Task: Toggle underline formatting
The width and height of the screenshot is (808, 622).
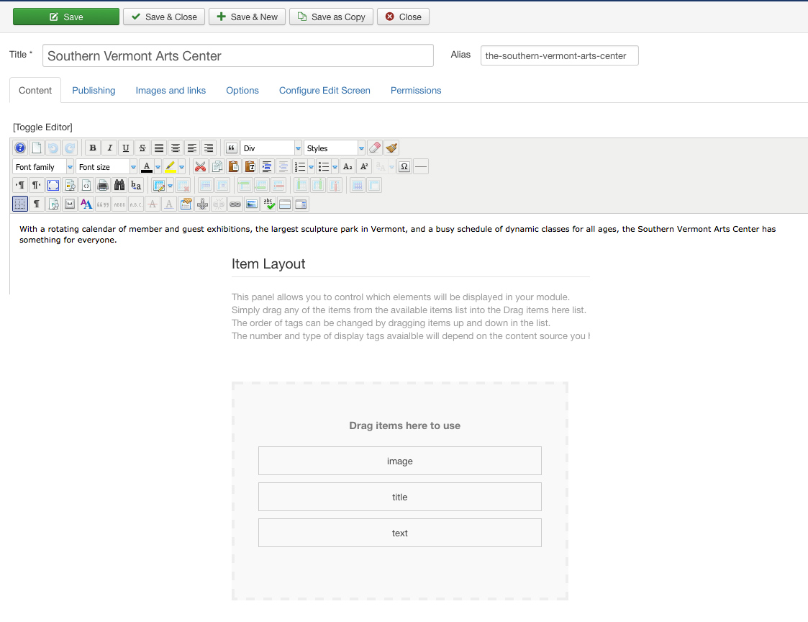Action: [x=126, y=148]
